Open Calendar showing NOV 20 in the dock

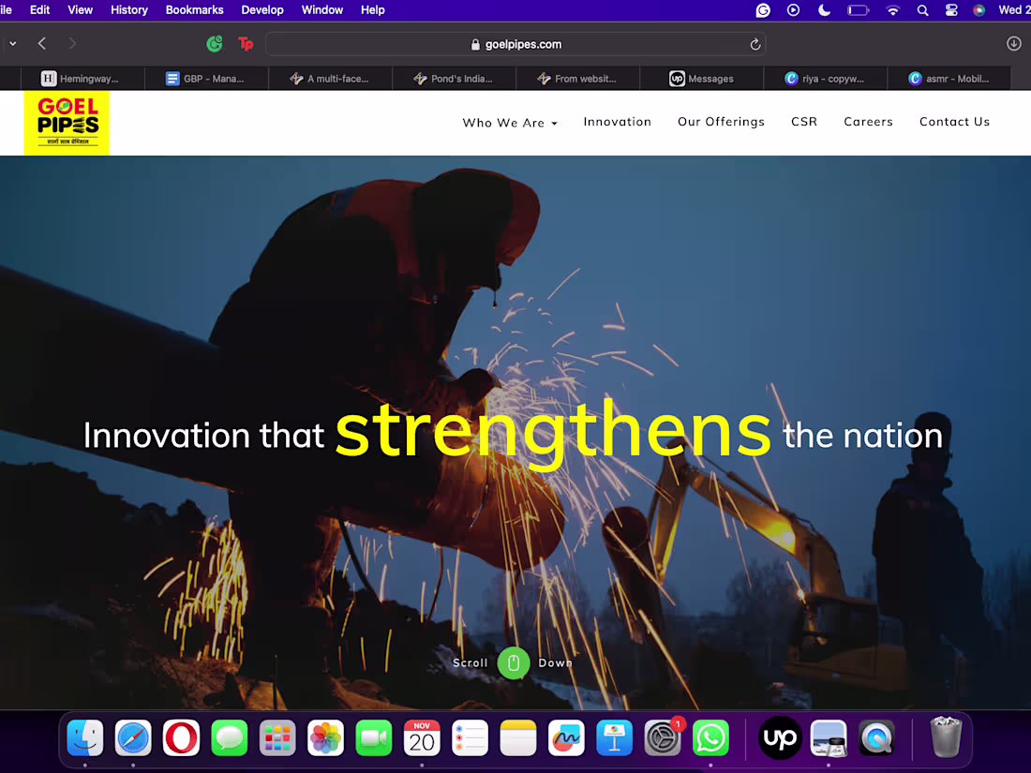tap(421, 737)
